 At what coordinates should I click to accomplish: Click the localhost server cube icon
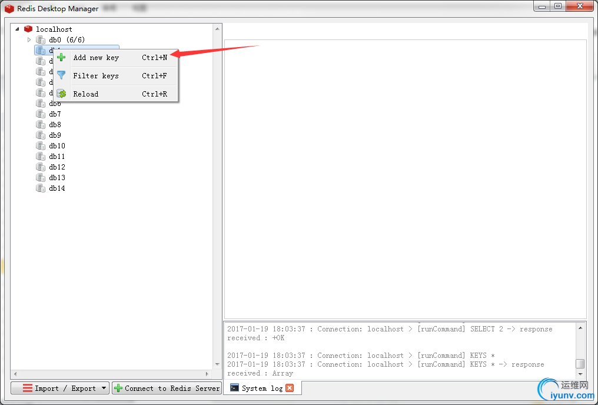(x=28, y=29)
